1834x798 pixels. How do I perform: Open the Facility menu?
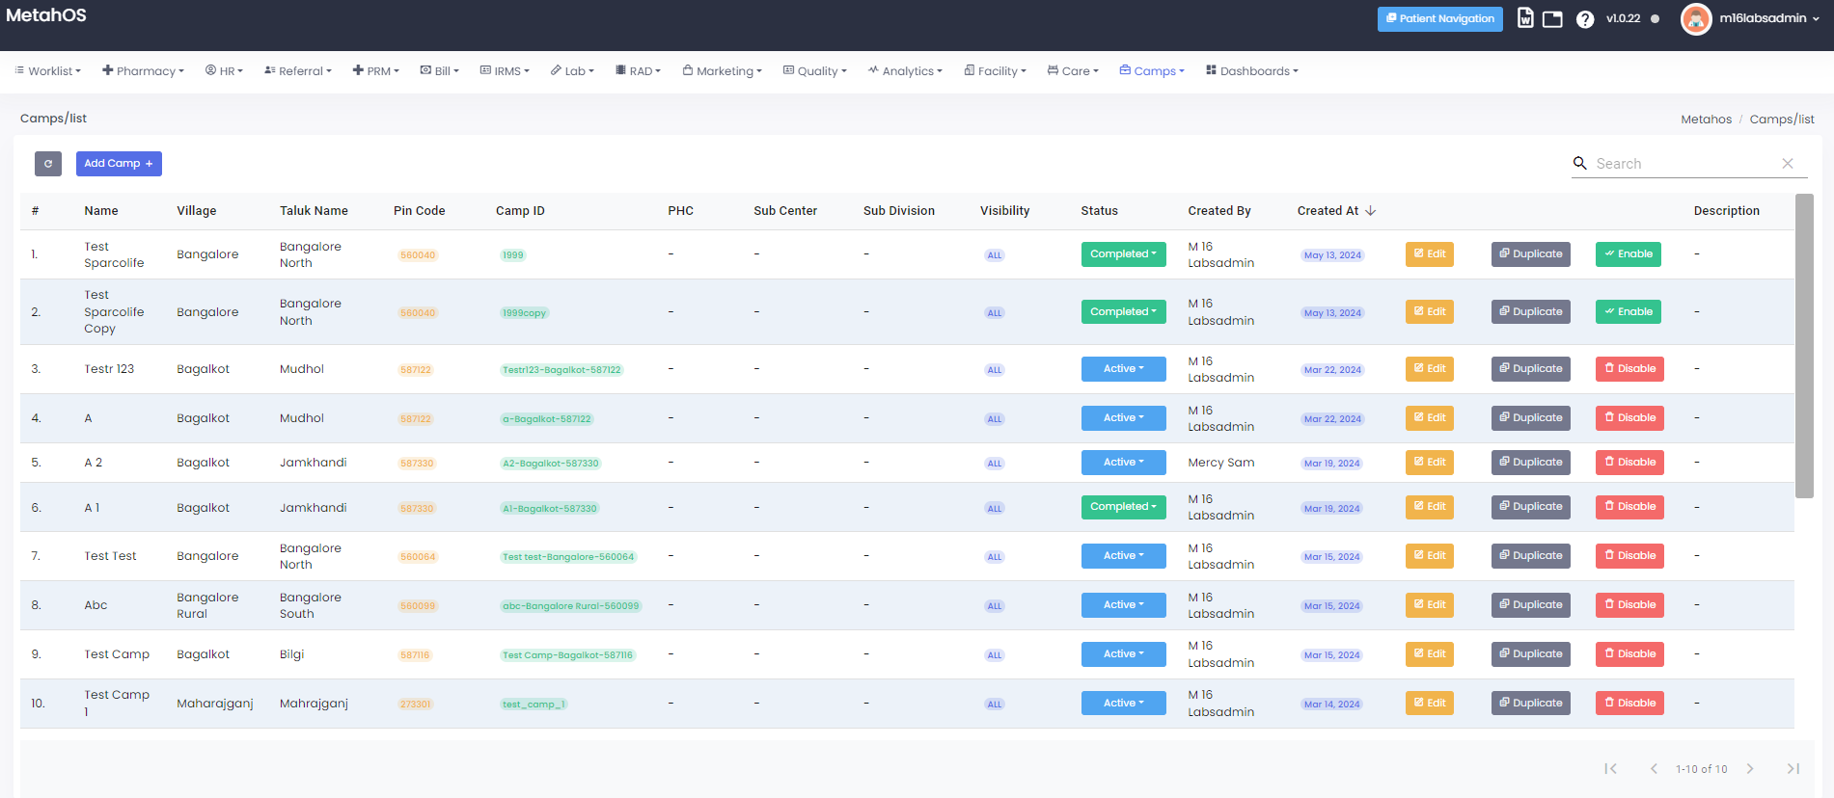[x=996, y=71]
